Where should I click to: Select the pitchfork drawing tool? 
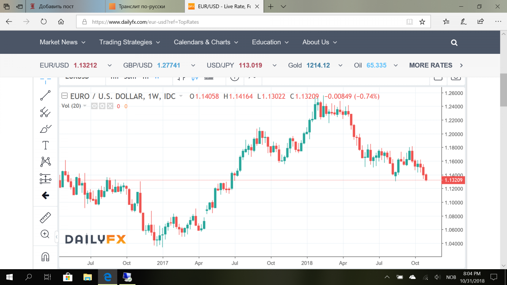point(45,112)
